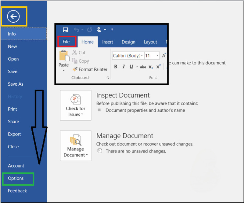Apply strikethrough with the abc icon
The width and height of the screenshot is (244, 203).
coord(143,67)
